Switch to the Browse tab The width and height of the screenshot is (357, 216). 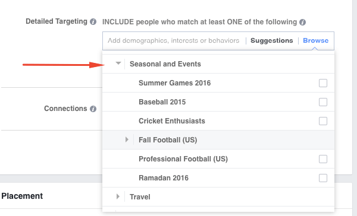point(315,41)
